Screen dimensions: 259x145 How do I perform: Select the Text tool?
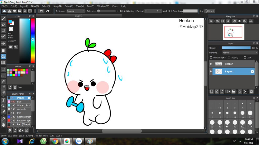pyautogui.click(x=3, y=100)
